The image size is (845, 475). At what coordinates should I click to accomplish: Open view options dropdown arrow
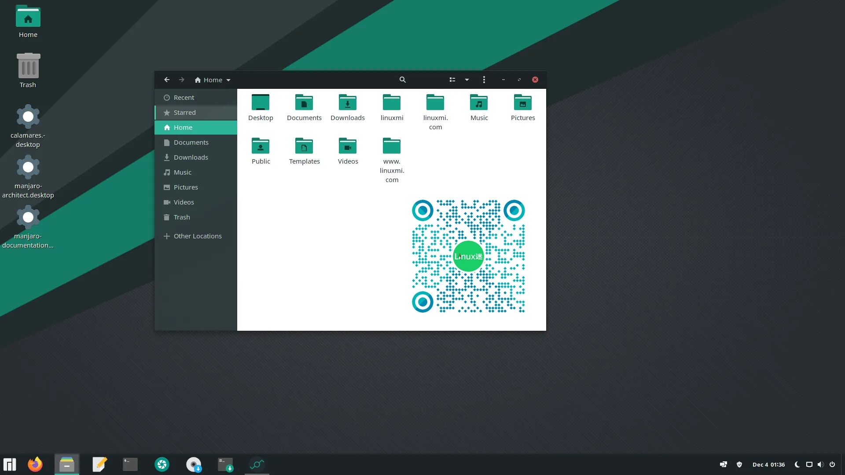click(x=467, y=80)
